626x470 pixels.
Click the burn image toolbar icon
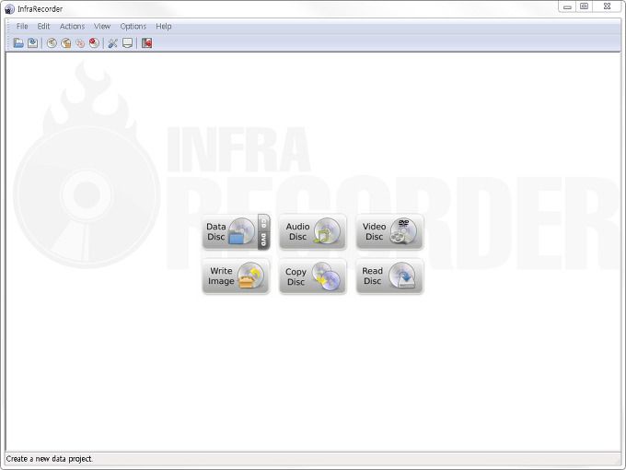(66, 42)
